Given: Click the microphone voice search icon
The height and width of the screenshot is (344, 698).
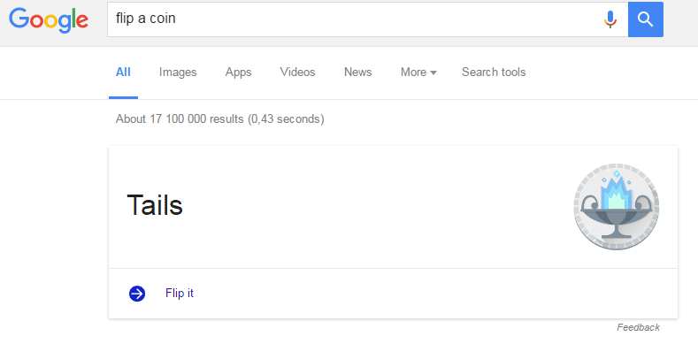Looking at the screenshot, I should pos(610,19).
